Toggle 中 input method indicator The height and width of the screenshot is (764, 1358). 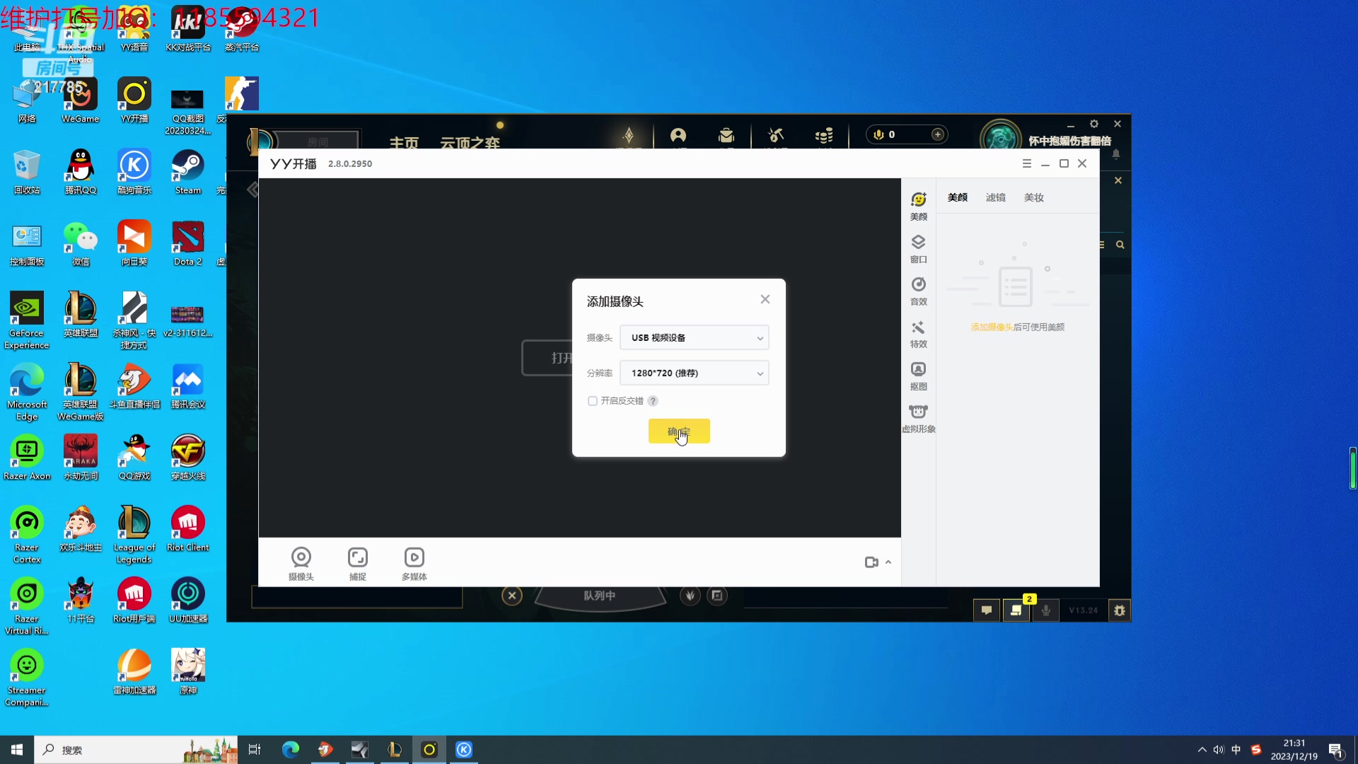pyautogui.click(x=1236, y=750)
